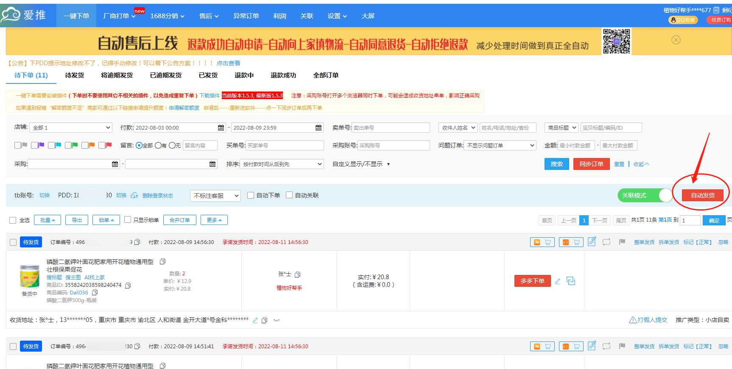The height and width of the screenshot is (369, 732).
Task: Open the 不标注客服 dropdown
Action: pyautogui.click(x=215, y=195)
